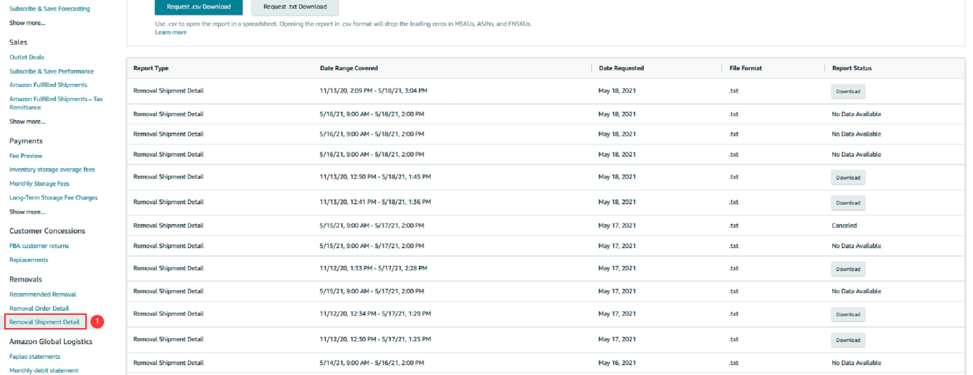Open Monthly Storage Fees report
Screen dimensions: 973x375
click(x=39, y=184)
